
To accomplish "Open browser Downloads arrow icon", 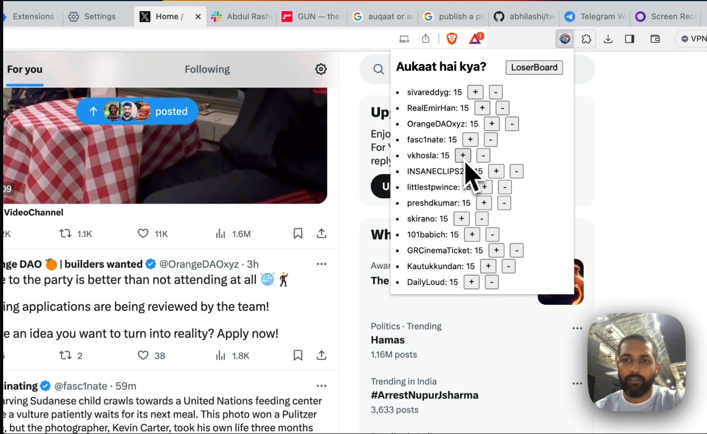I will click(x=608, y=39).
